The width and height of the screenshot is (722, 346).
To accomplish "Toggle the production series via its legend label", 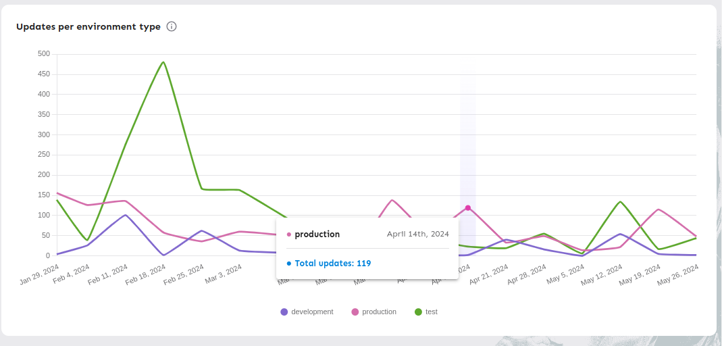I will [379, 312].
